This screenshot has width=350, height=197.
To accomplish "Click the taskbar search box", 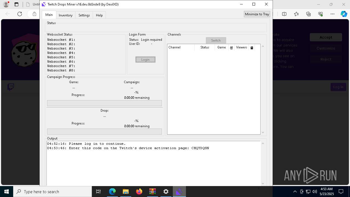I will coord(52,192).
